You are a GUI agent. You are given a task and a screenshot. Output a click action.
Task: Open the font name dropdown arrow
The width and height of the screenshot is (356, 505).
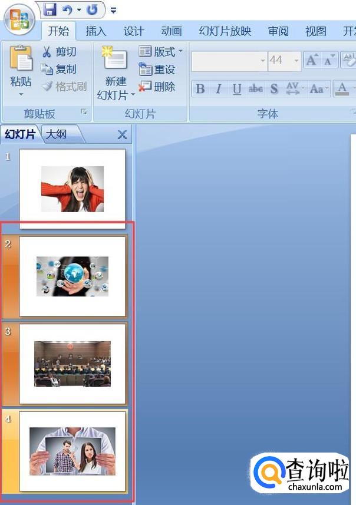click(x=263, y=60)
